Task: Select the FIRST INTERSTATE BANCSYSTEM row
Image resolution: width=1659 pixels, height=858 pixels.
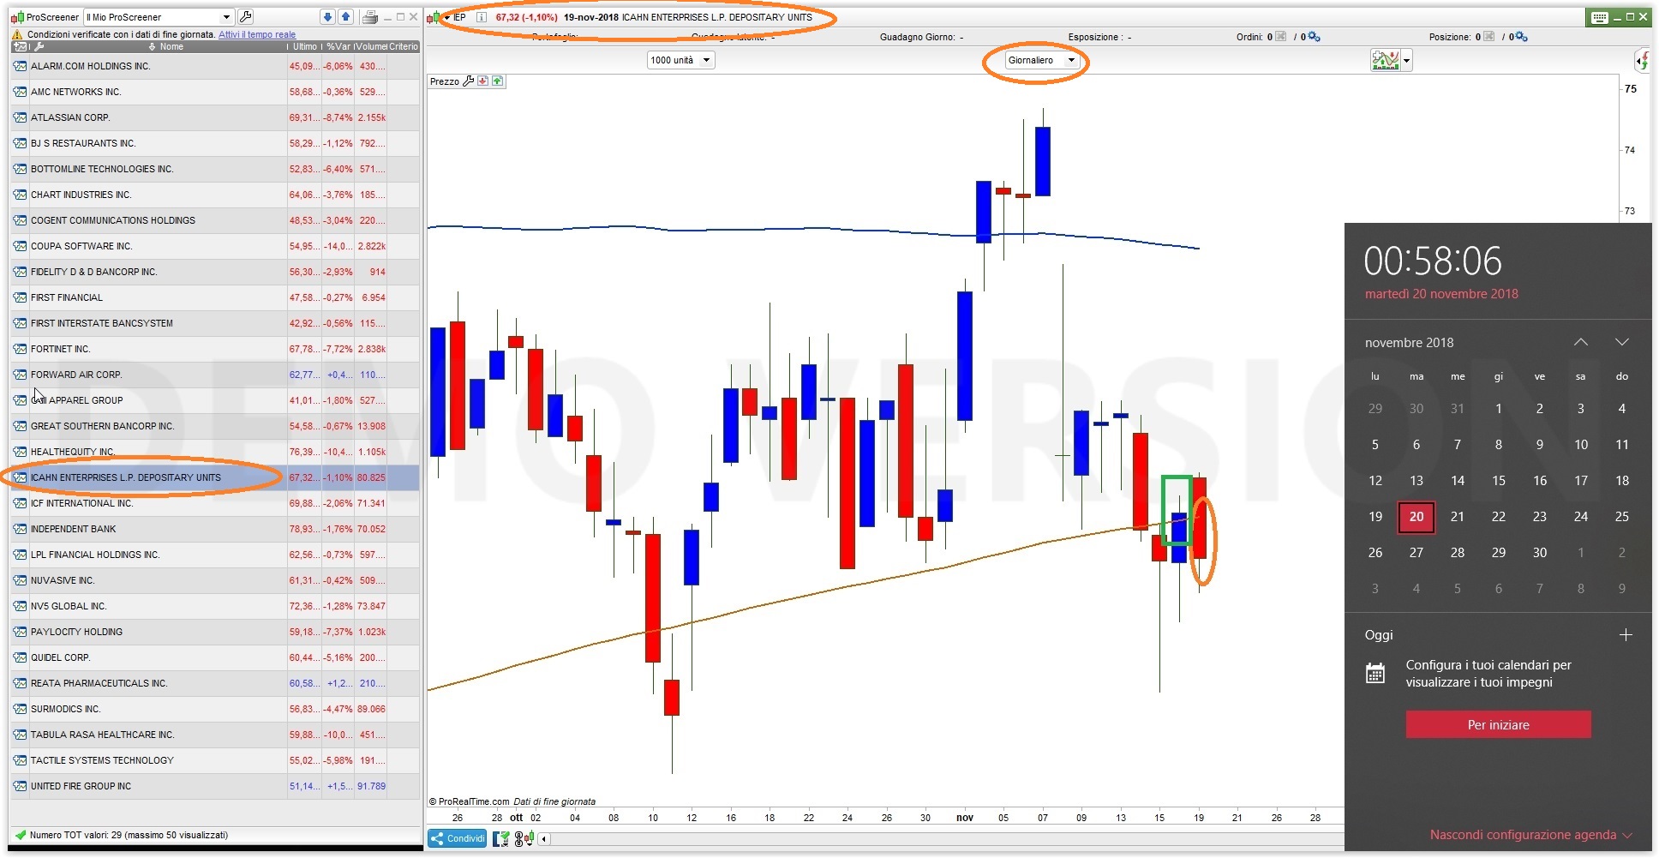Action: point(215,323)
